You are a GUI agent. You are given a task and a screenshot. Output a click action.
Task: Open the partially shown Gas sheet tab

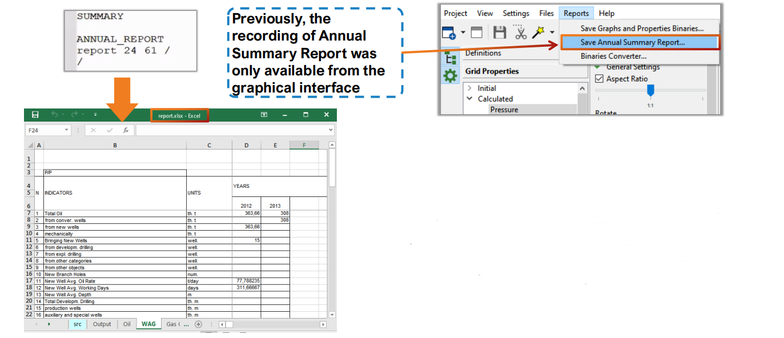pos(173,324)
